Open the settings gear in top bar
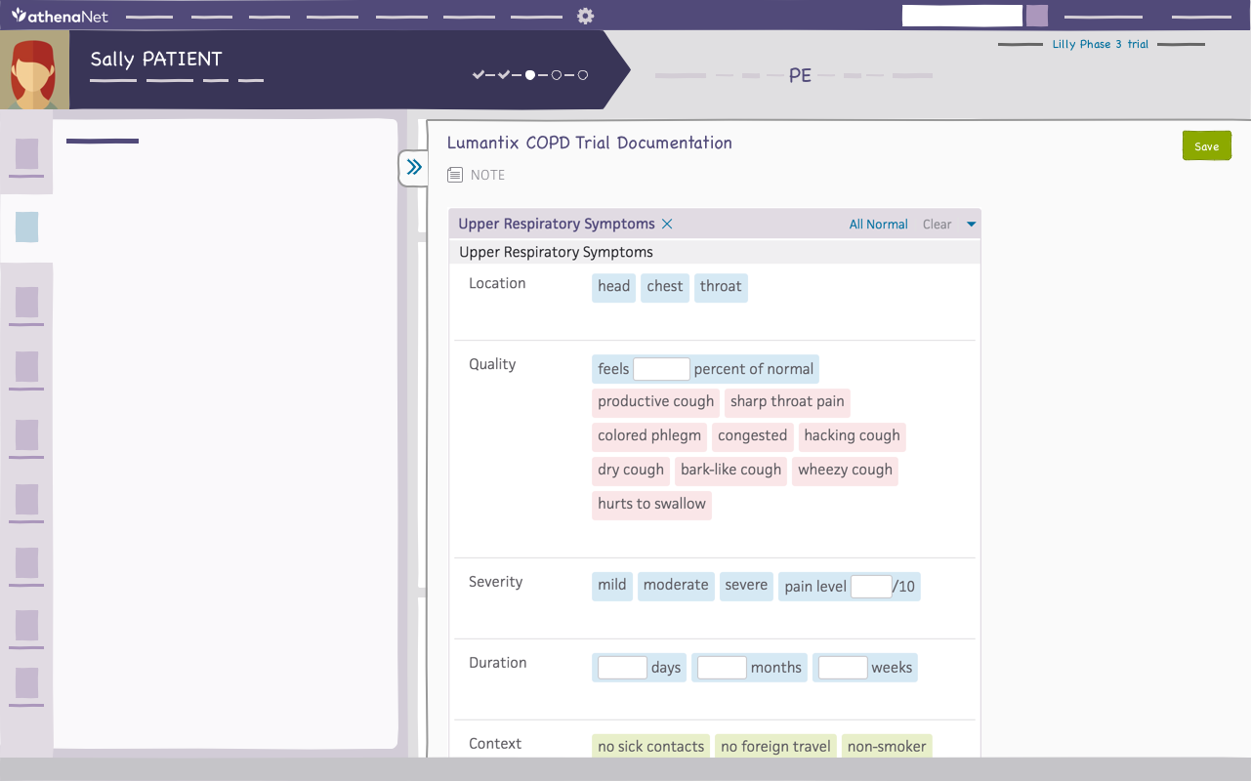 [585, 16]
